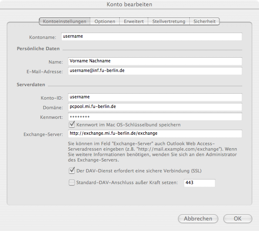Show the Sicherheit tab

(204, 21)
